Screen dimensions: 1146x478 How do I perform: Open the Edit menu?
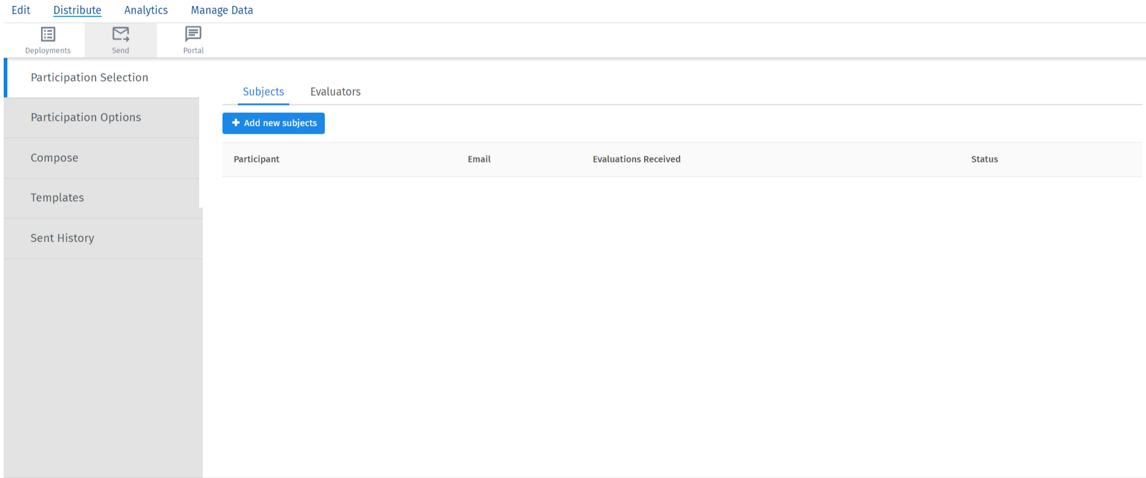pyautogui.click(x=21, y=10)
